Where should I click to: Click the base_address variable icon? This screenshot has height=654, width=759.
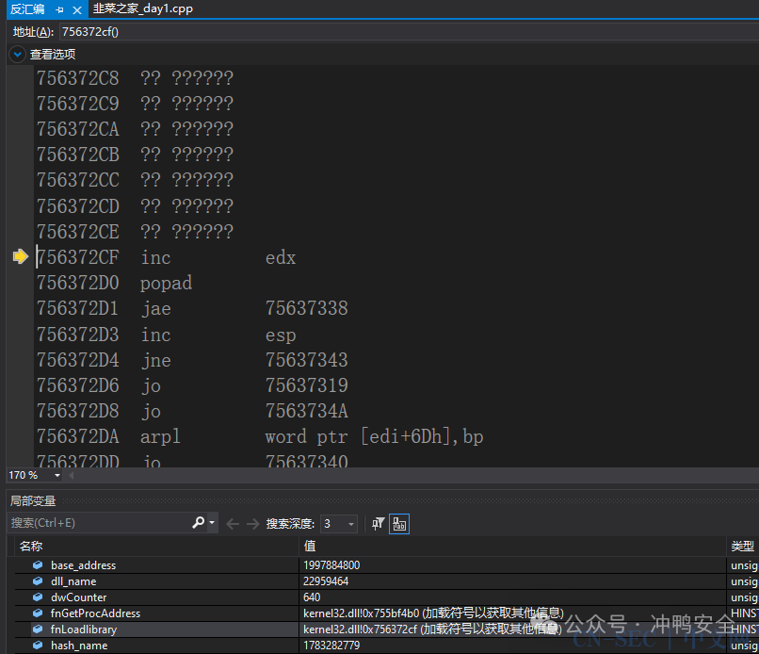pyautogui.click(x=38, y=564)
